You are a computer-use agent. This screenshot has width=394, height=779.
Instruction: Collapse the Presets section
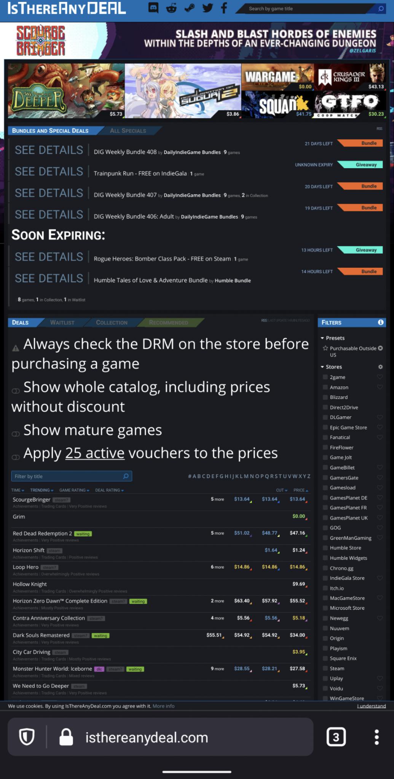pos(332,338)
